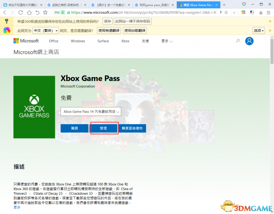Image resolution: width=274 pixels, height=214 pixels.
Task: Open the 选项 dropdown
Action: coord(259,30)
